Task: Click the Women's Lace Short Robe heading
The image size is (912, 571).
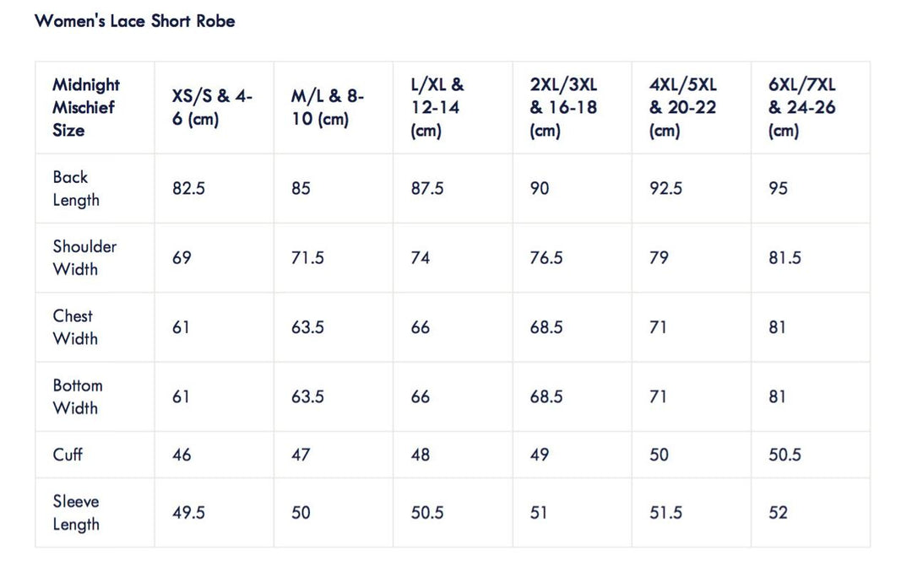Action: coord(134,21)
